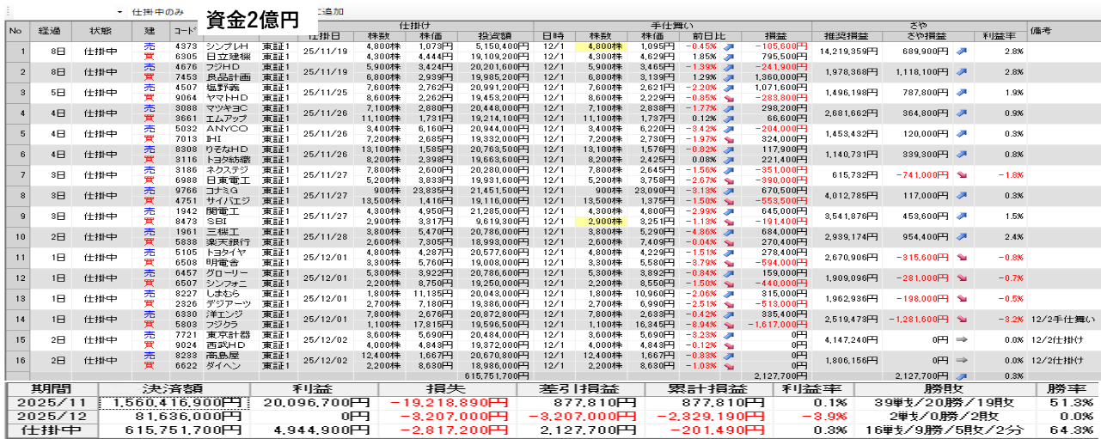Viewport: 1101px width, 439px height.
Task: Click the highlighted 2,900株 cell for SBI
Action: pyautogui.click(x=599, y=221)
